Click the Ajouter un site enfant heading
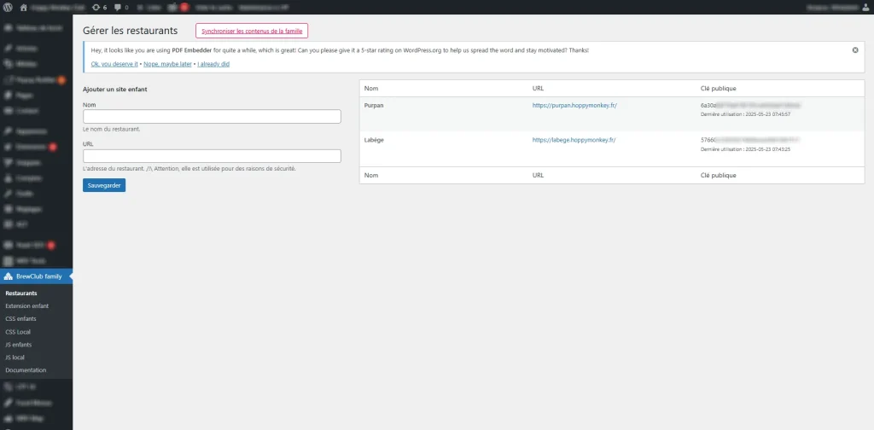The height and width of the screenshot is (430, 874). click(x=115, y=89)
